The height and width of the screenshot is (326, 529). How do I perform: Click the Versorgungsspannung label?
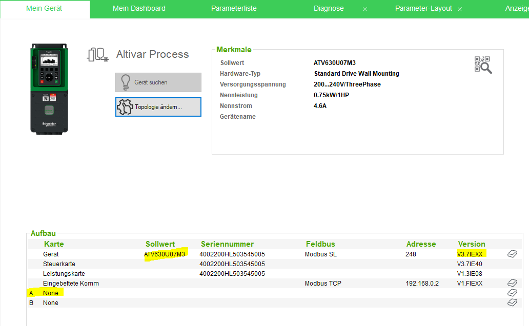[x=253, y=84]
